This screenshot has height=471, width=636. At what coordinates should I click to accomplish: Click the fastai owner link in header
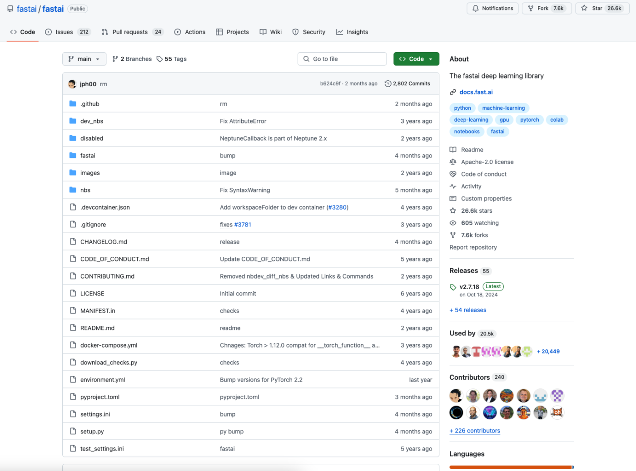26,9
